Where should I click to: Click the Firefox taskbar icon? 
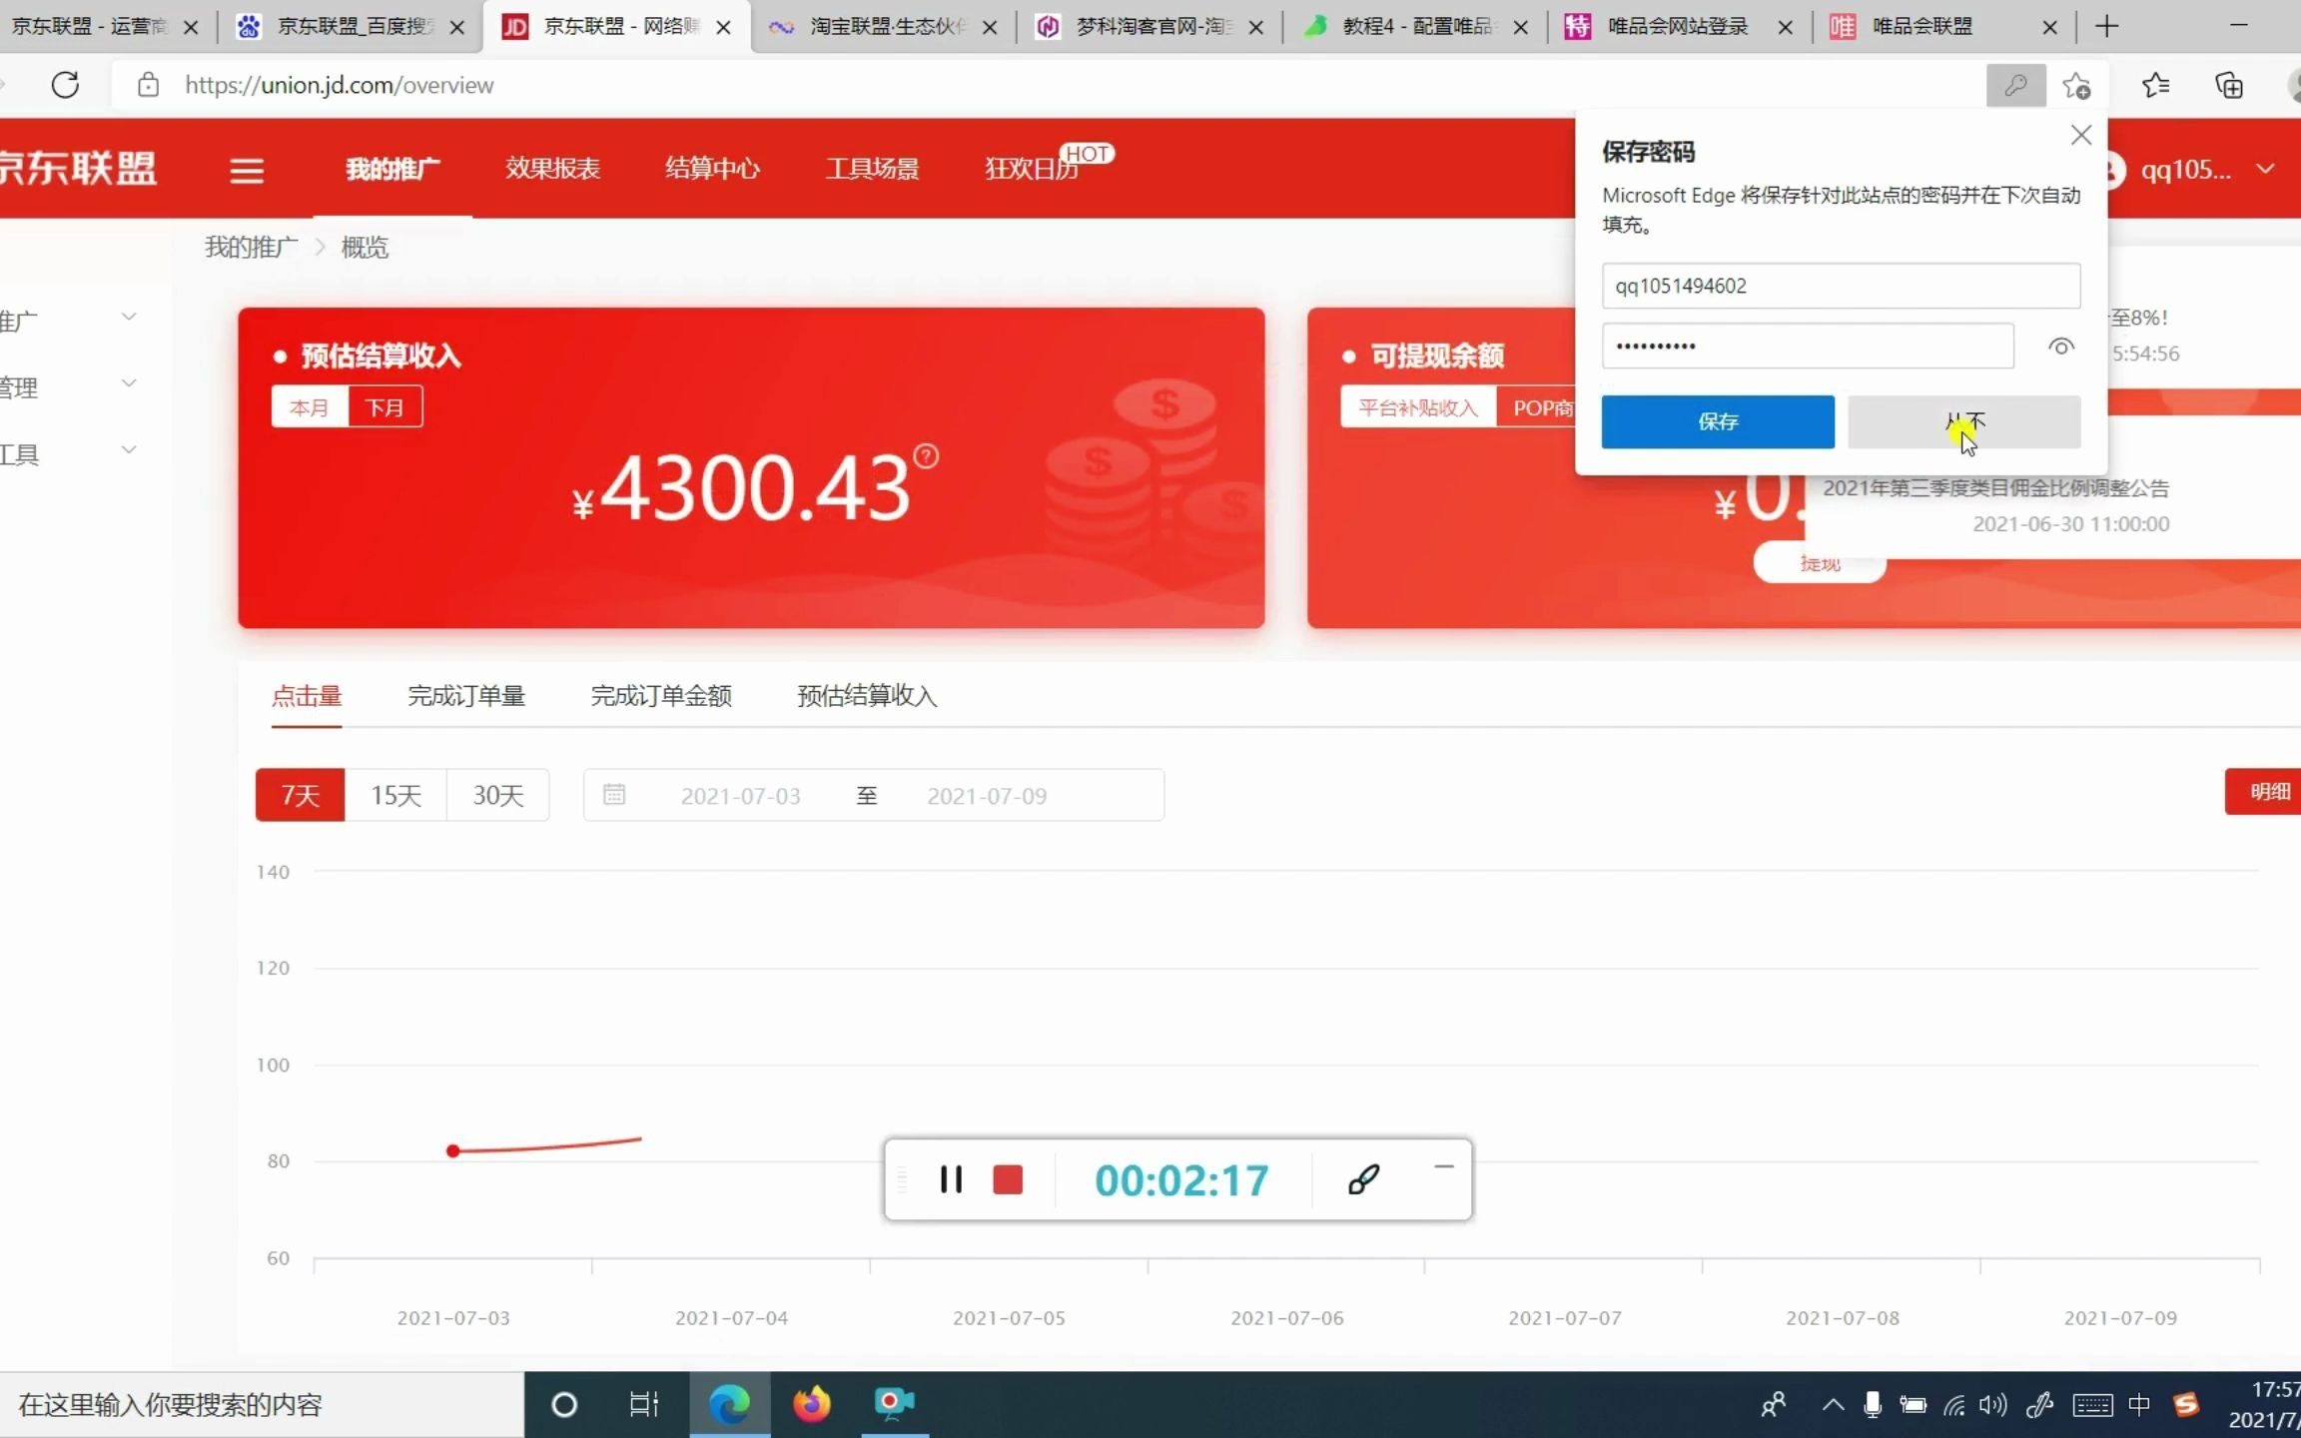point(812,1404)
